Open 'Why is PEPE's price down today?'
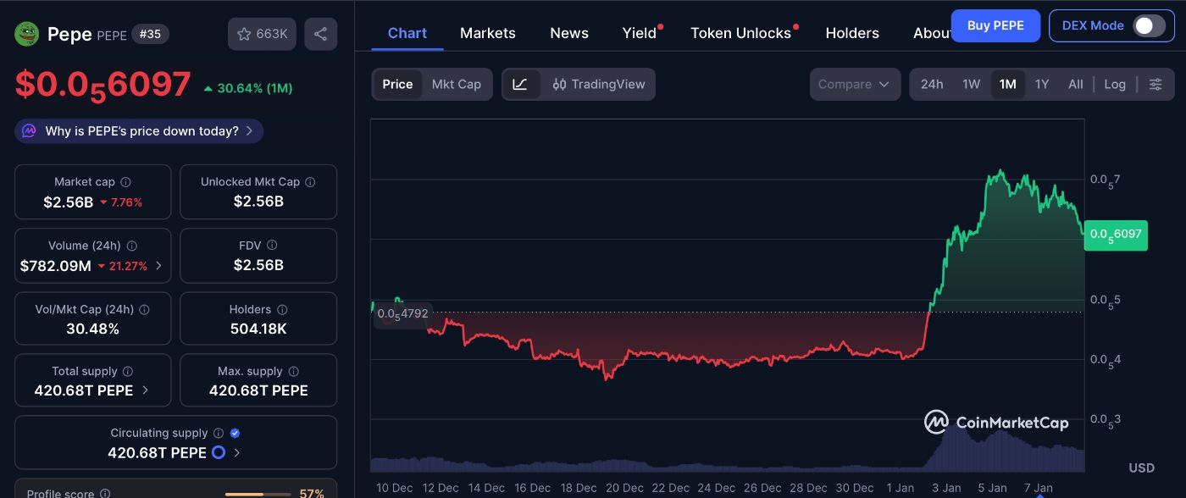This screenshot has height=498, width=1186. (x=140, y=131)
